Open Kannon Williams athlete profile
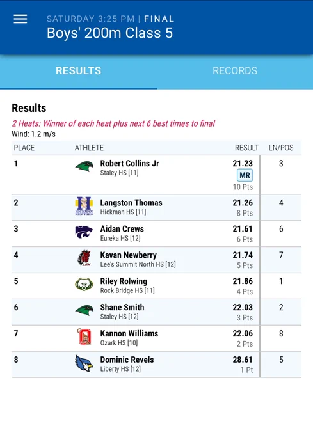The width and height of the screenshot is (313, 435). point(129,333)
